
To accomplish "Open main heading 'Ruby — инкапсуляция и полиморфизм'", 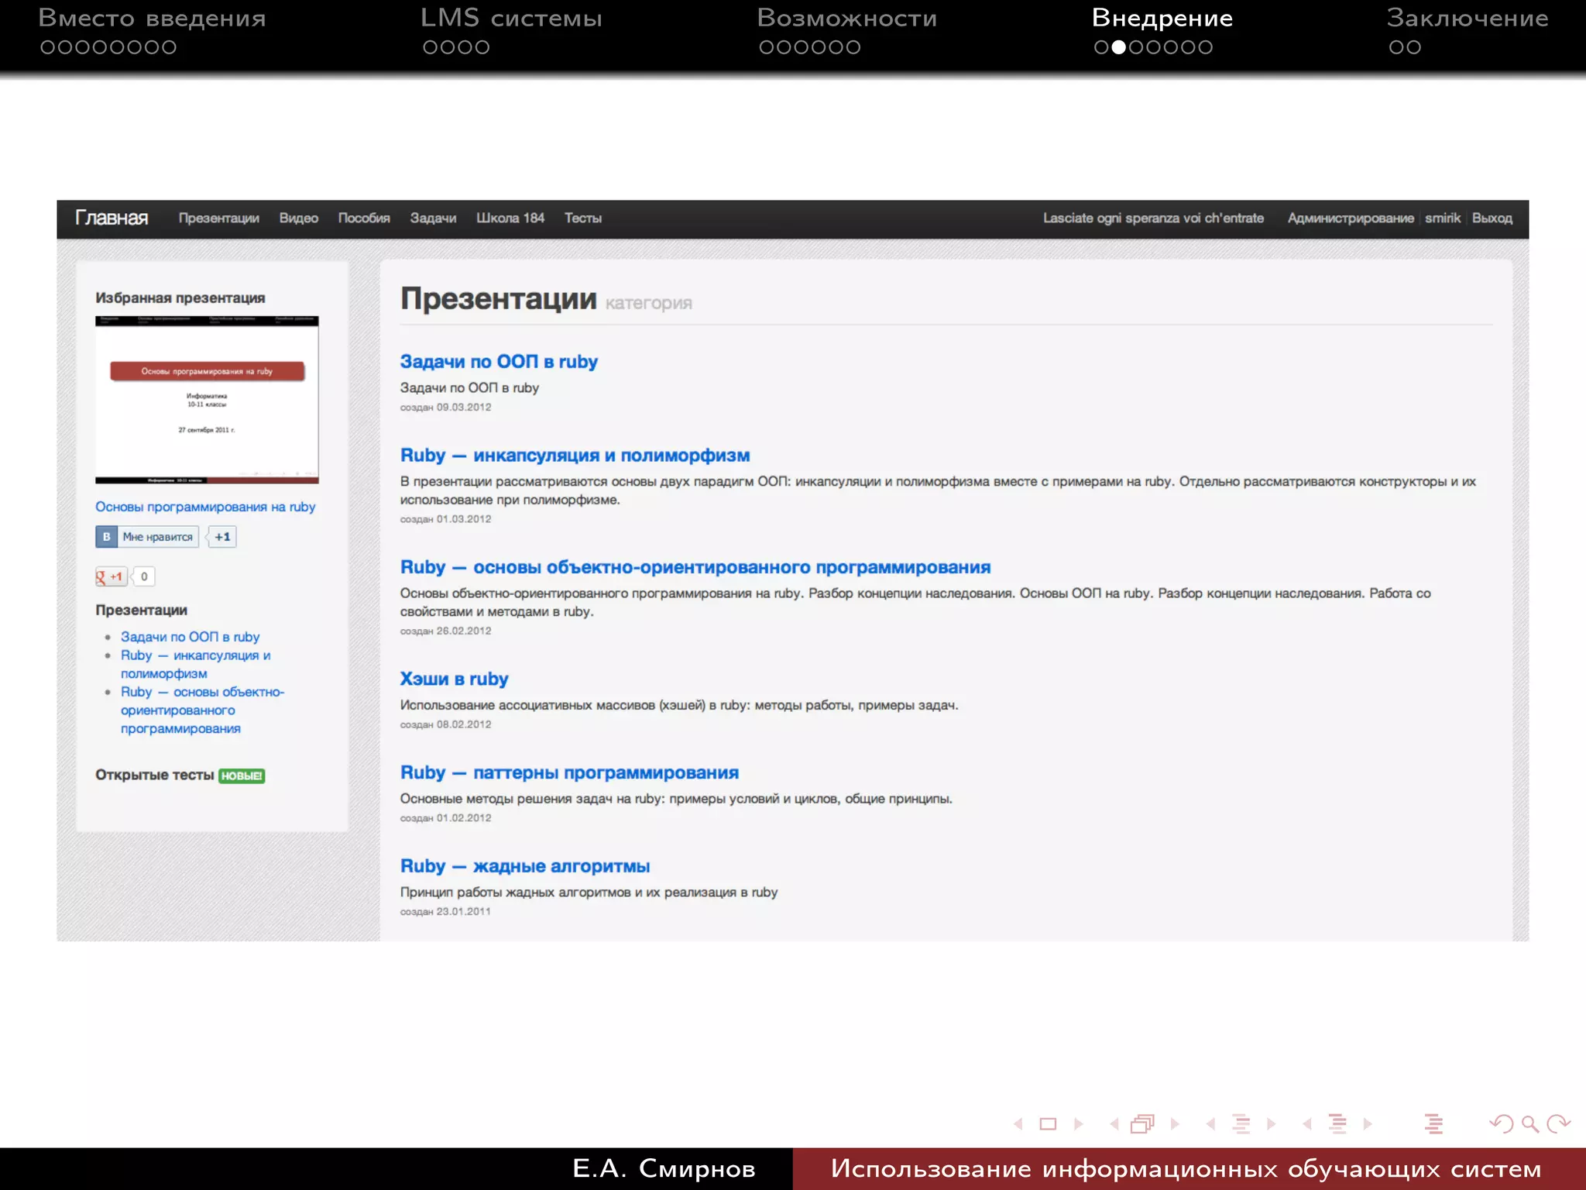I will [575, 456].
